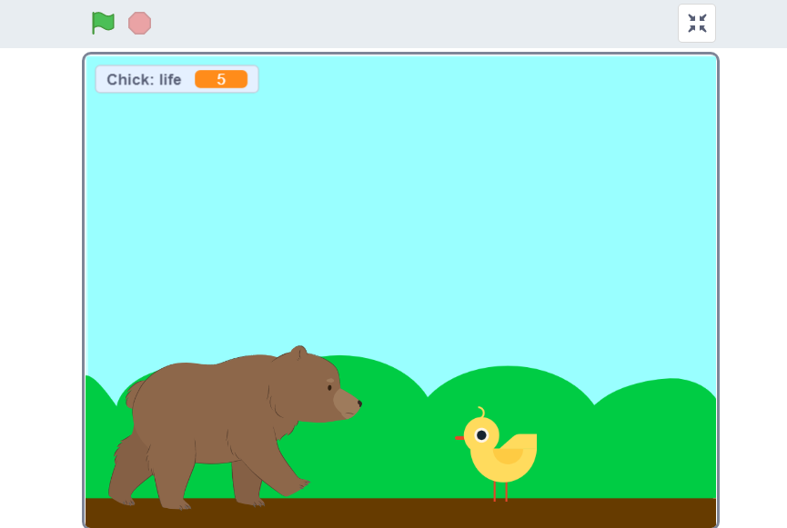Click the curl on chick's head
Screen dimensions: 787x528
tap(481, 412)
